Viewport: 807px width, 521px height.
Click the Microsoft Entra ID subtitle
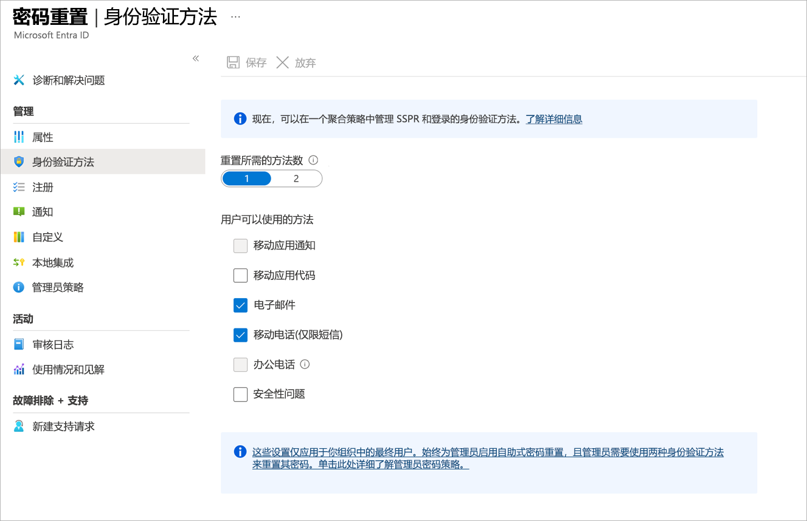tap(52, 35)
